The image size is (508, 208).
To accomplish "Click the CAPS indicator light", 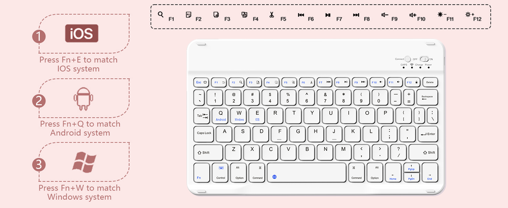I will point(404,68).
